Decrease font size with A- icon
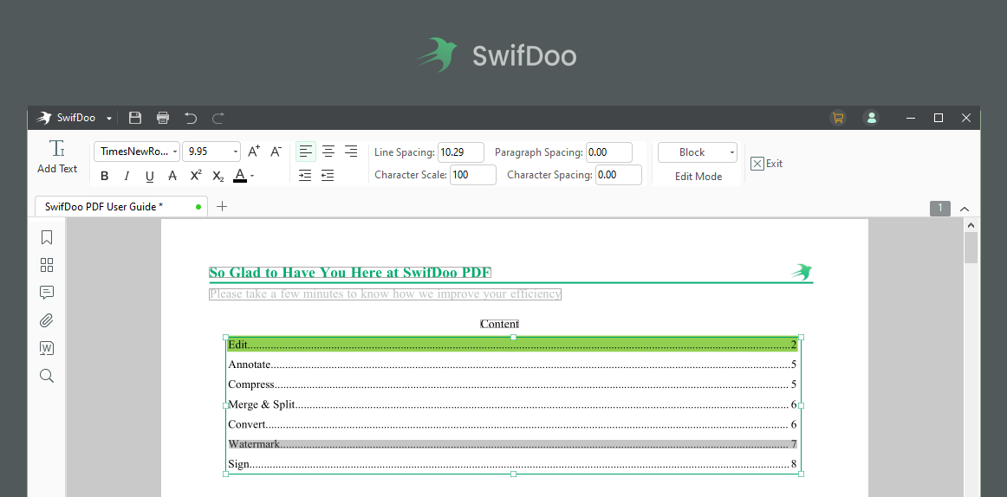The image size is (1007, 497). coord(276,152)
